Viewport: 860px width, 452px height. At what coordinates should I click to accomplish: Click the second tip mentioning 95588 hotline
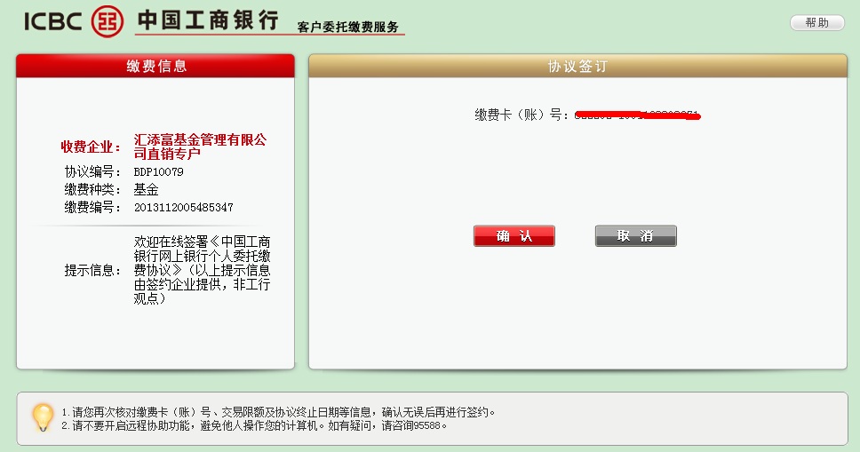coord(254,425)
